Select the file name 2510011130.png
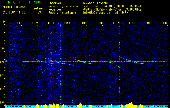Image resolution: width=170 pixels, height=108 pixels. click(14, 7)
